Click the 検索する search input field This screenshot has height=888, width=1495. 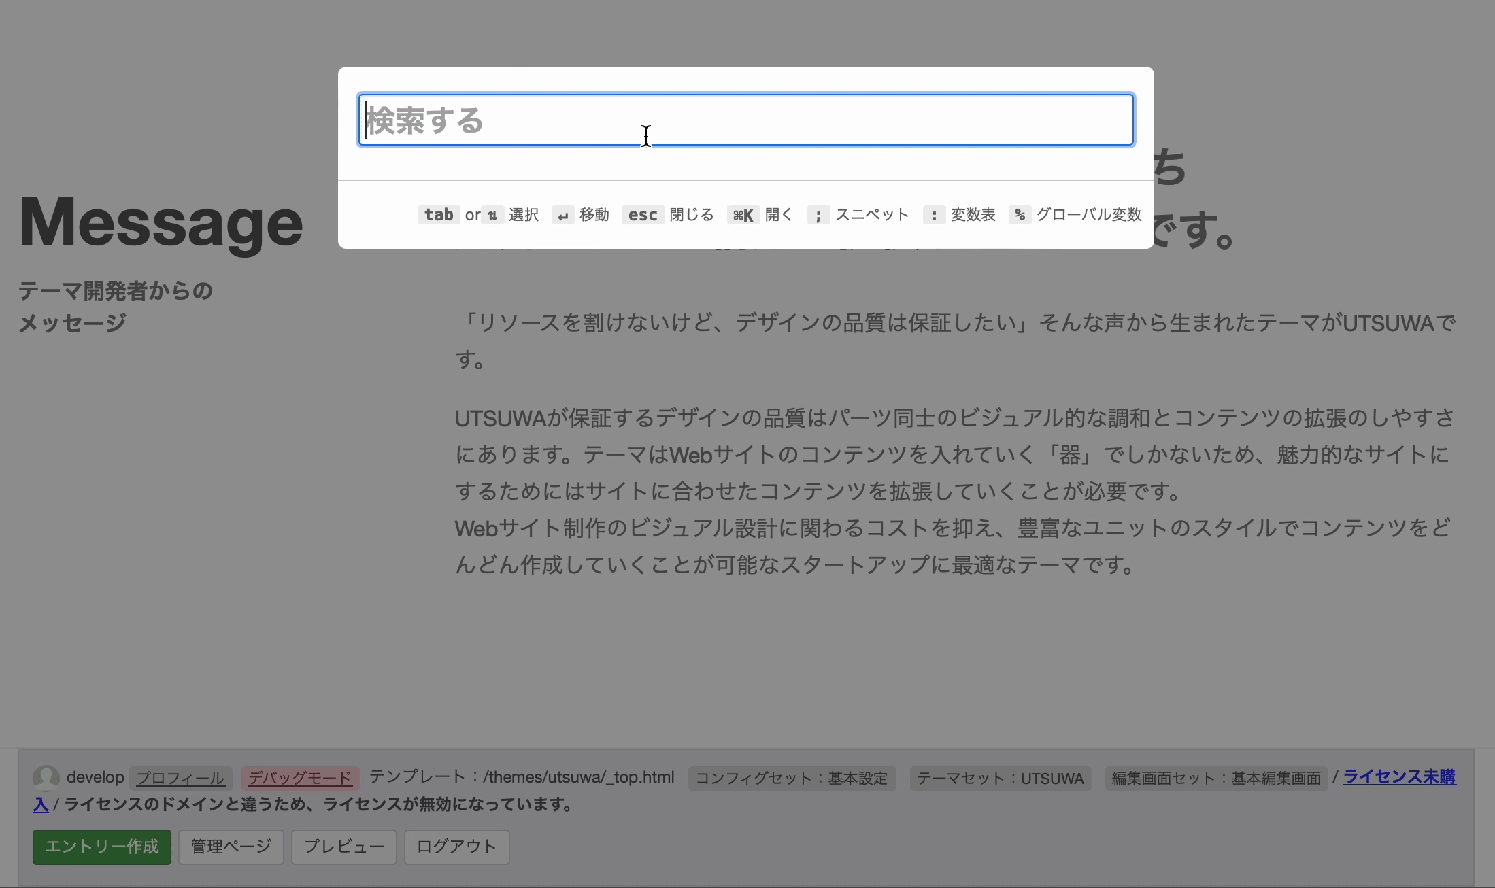[x=745, y=120]
